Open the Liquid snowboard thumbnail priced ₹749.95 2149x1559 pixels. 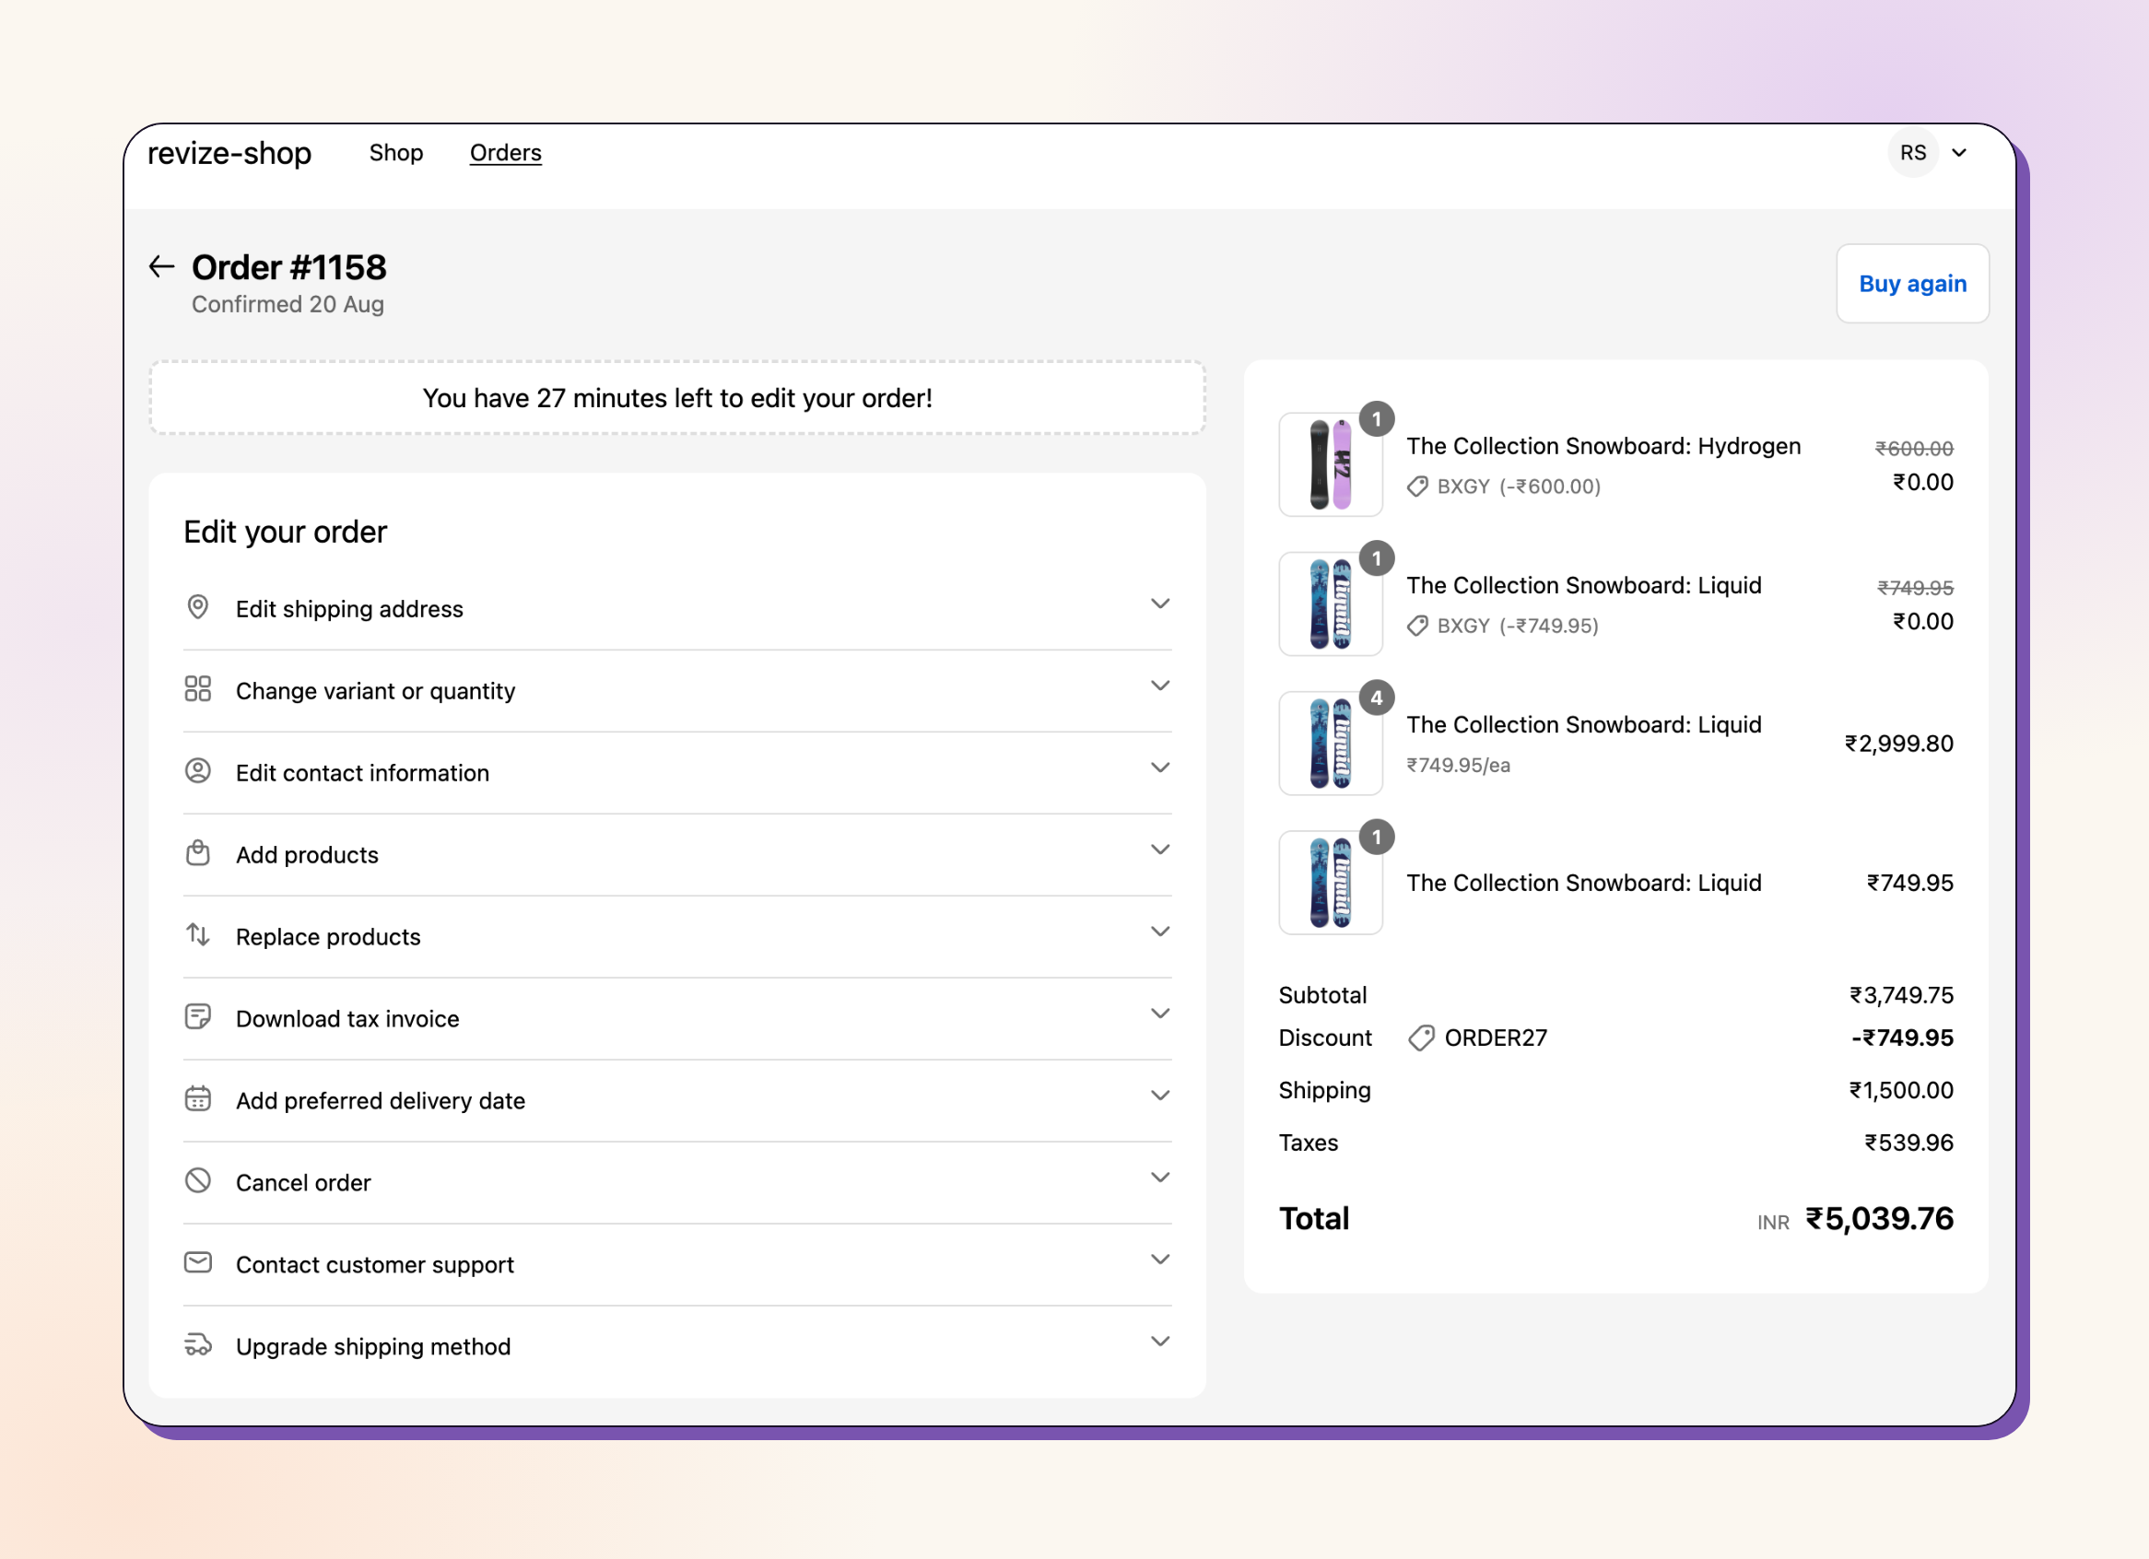click(1331, 883)
